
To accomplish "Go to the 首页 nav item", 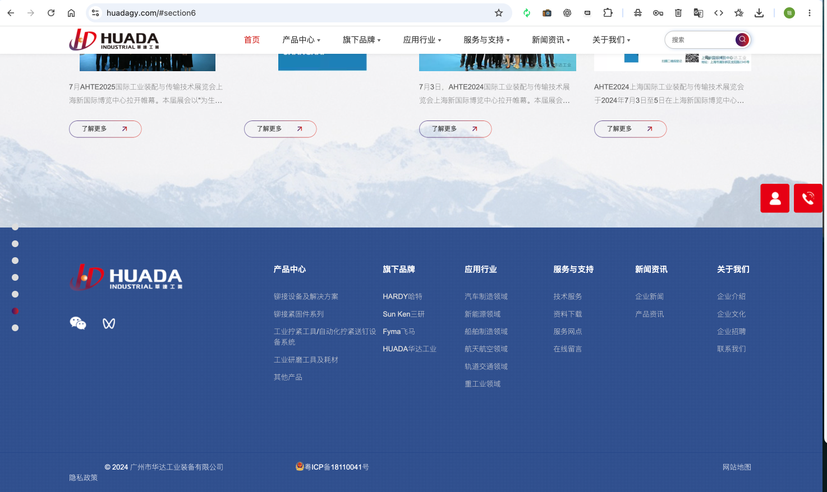I will click(x=252, y=40).
